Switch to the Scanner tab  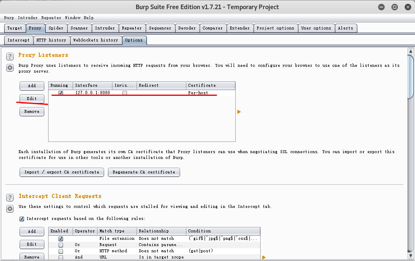[x=79, y=28]
